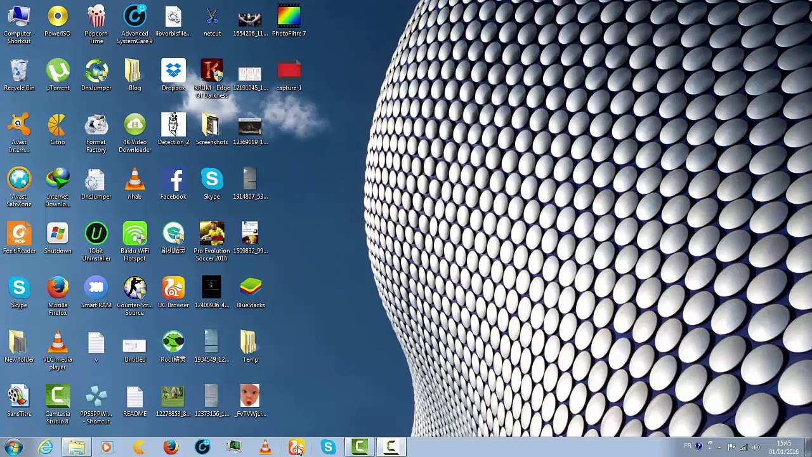The height and width of the screenshot is (457, 812).
Task: Select the Recycle Bin icon
Action: point(19,76)
